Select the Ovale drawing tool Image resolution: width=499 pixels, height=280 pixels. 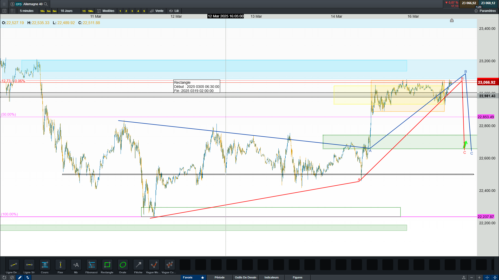tap(123, 265)
